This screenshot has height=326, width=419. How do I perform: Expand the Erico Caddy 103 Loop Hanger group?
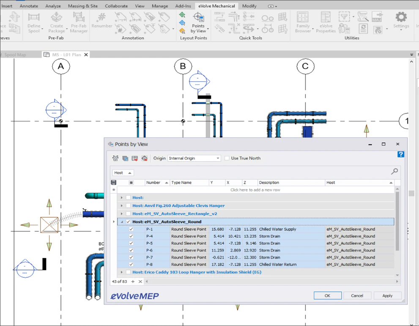(122, 272)
